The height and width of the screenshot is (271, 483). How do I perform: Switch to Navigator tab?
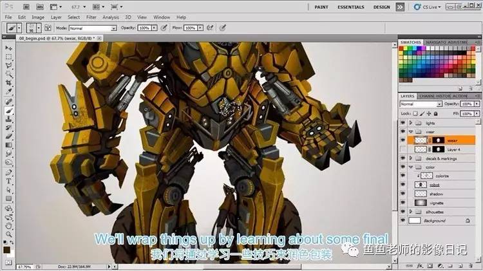(435, 42)
